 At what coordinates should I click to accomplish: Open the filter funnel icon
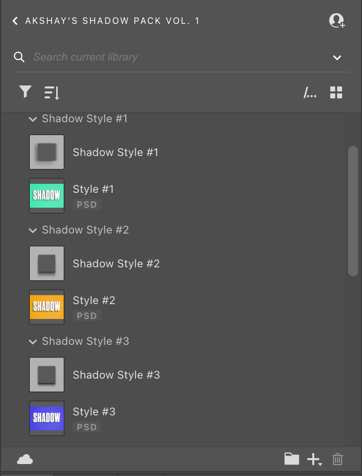click(25, 92)
